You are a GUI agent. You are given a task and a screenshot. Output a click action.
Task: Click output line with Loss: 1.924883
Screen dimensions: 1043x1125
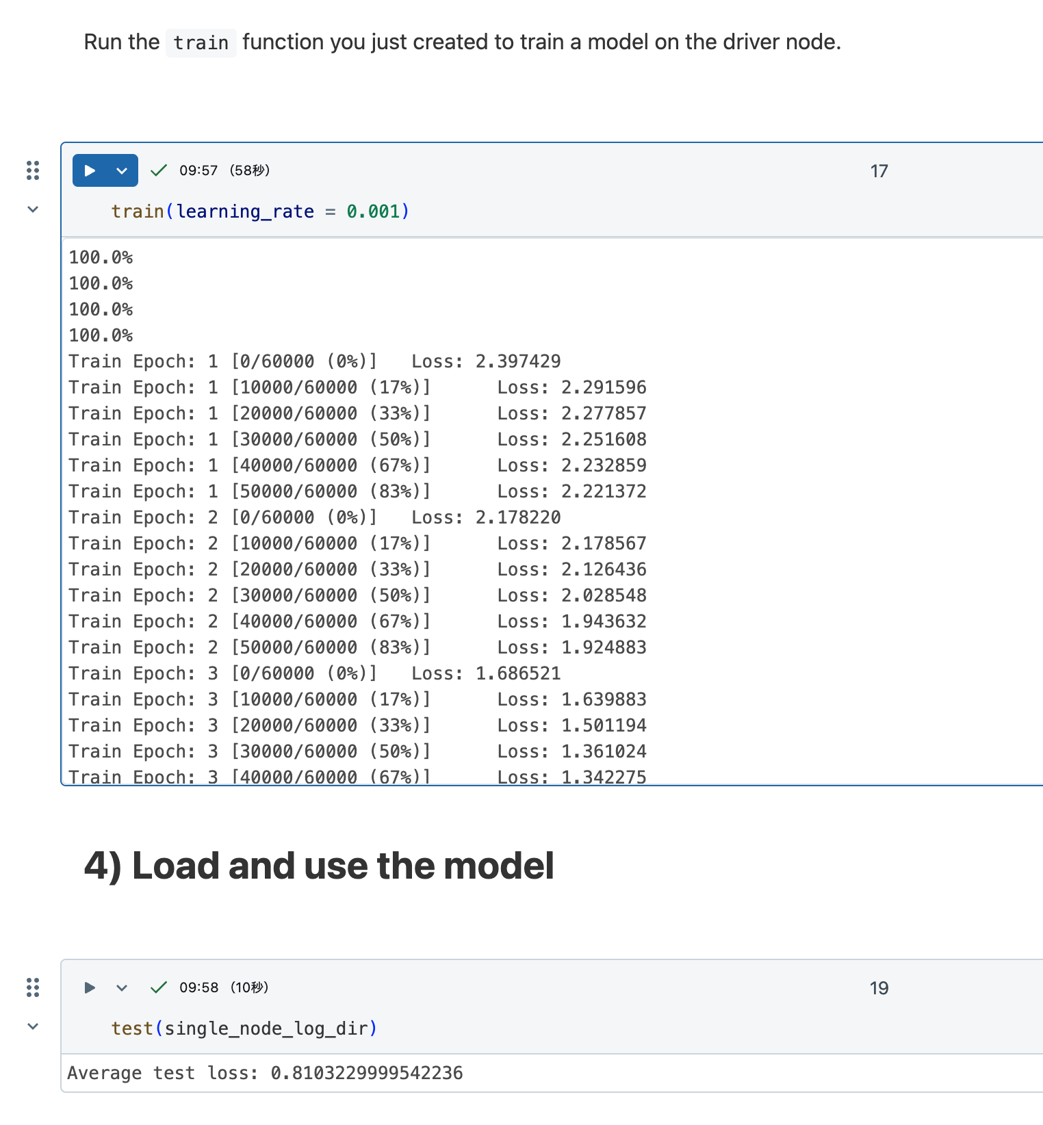pyautogui.click(x=357, y=647)
